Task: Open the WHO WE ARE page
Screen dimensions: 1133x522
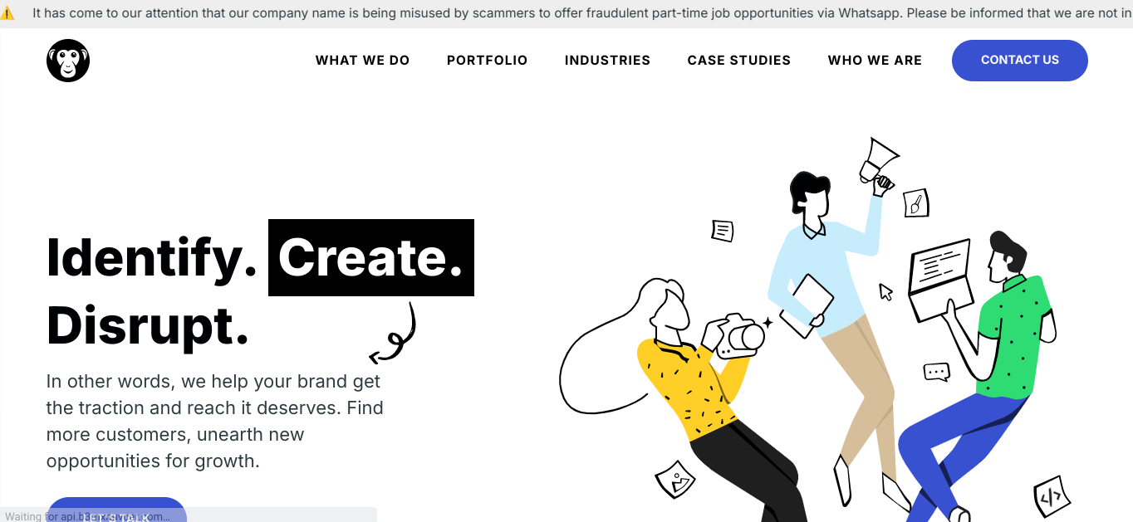Action: coord(875,61)
